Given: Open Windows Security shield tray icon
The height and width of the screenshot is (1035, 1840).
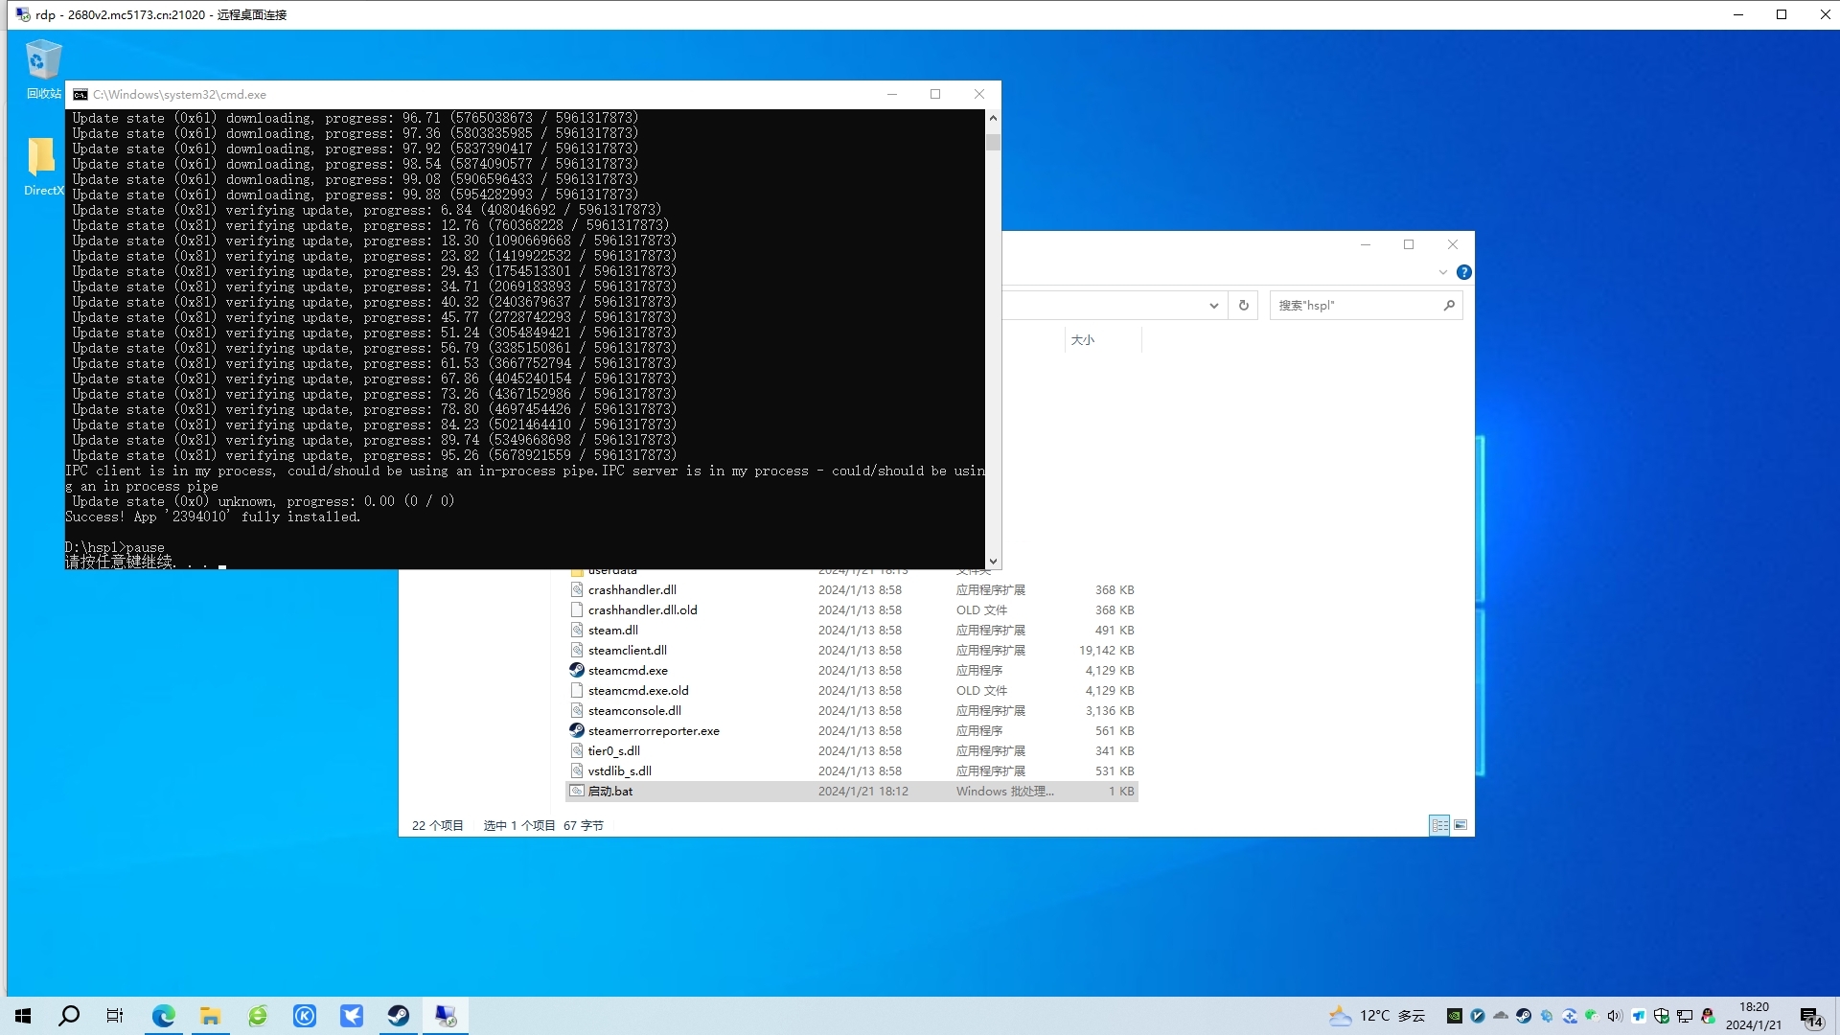Looking at the screenshot, I should point(1661,1016).
